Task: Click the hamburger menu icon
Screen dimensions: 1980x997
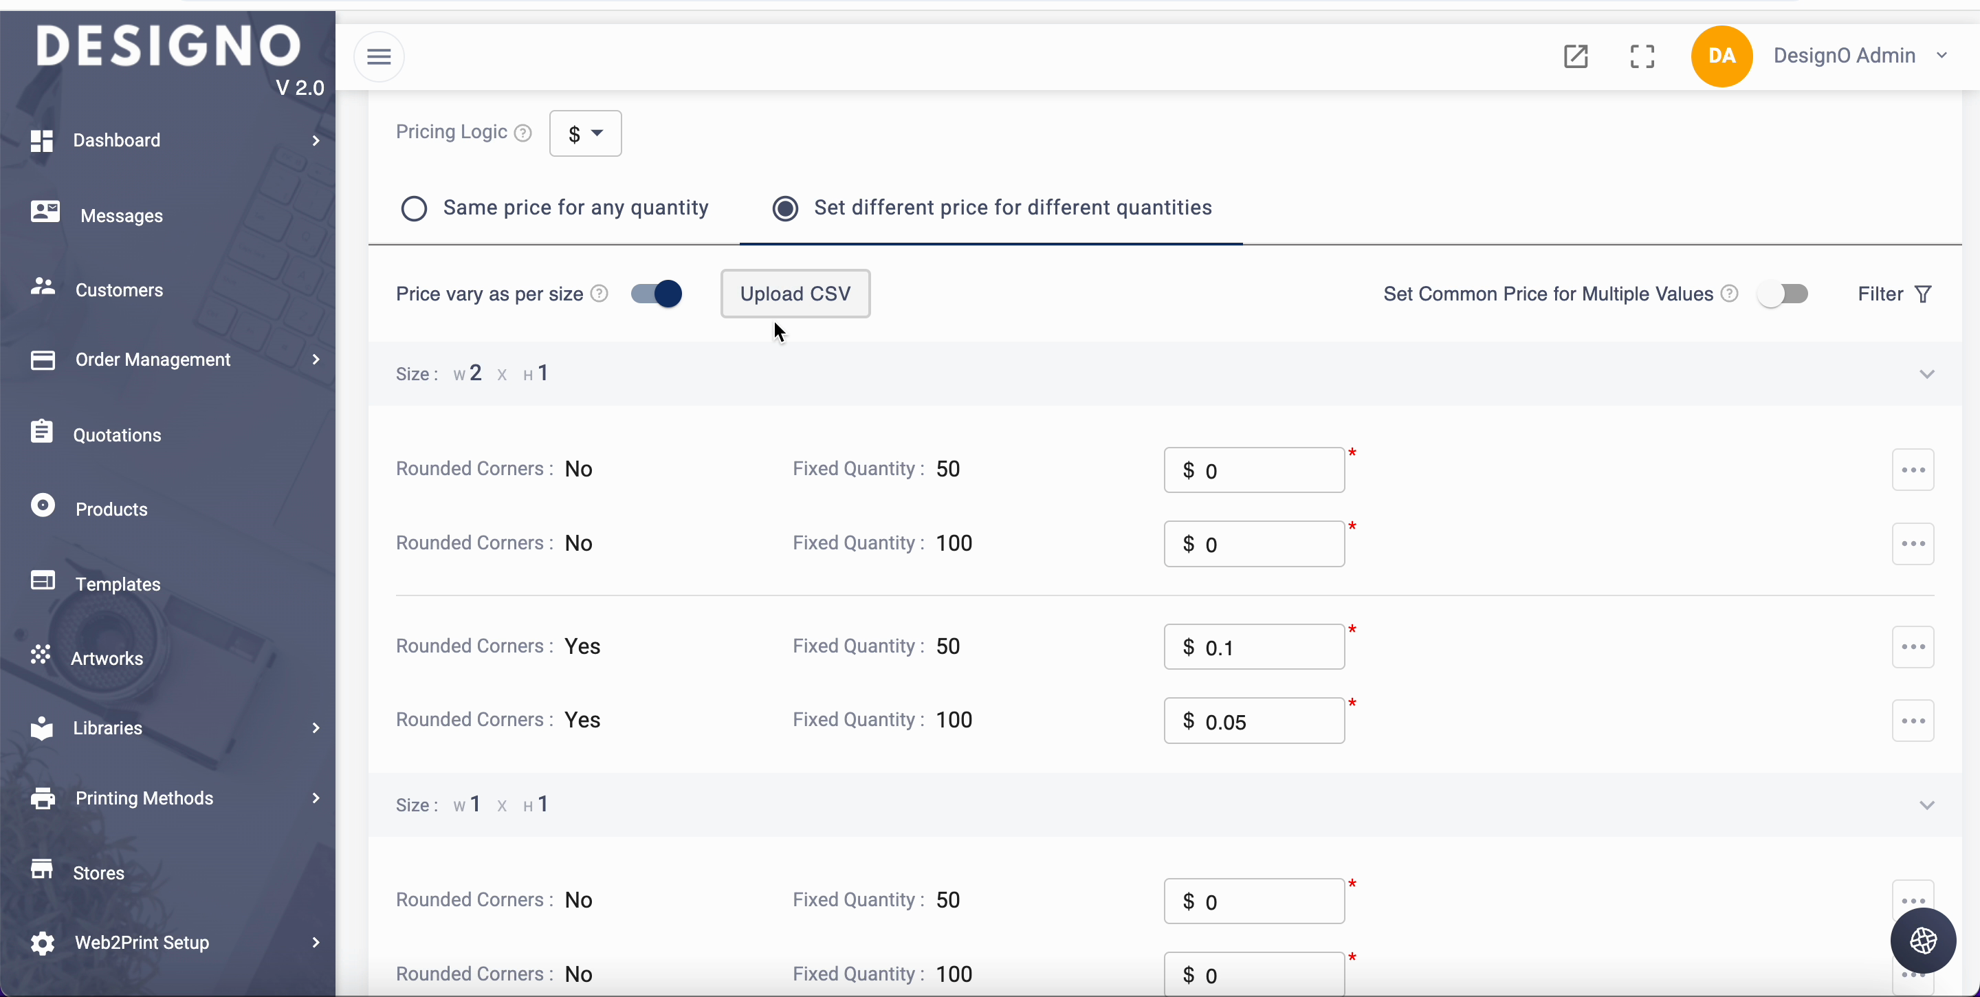Action: coord(379,56)
